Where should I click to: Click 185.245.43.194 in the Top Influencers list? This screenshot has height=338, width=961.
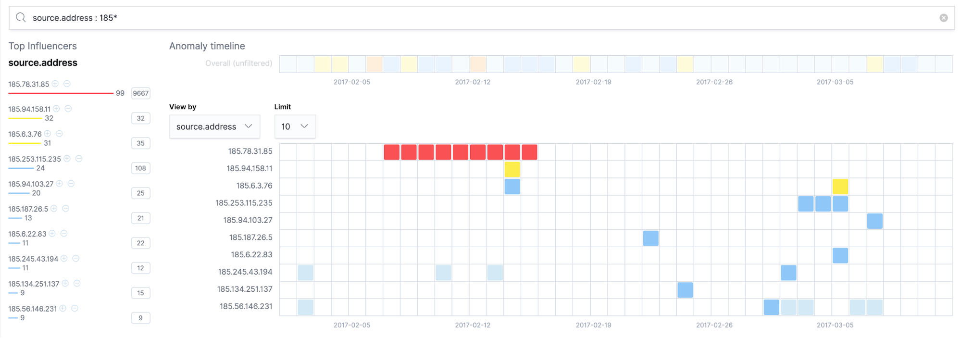pos(33,259)
